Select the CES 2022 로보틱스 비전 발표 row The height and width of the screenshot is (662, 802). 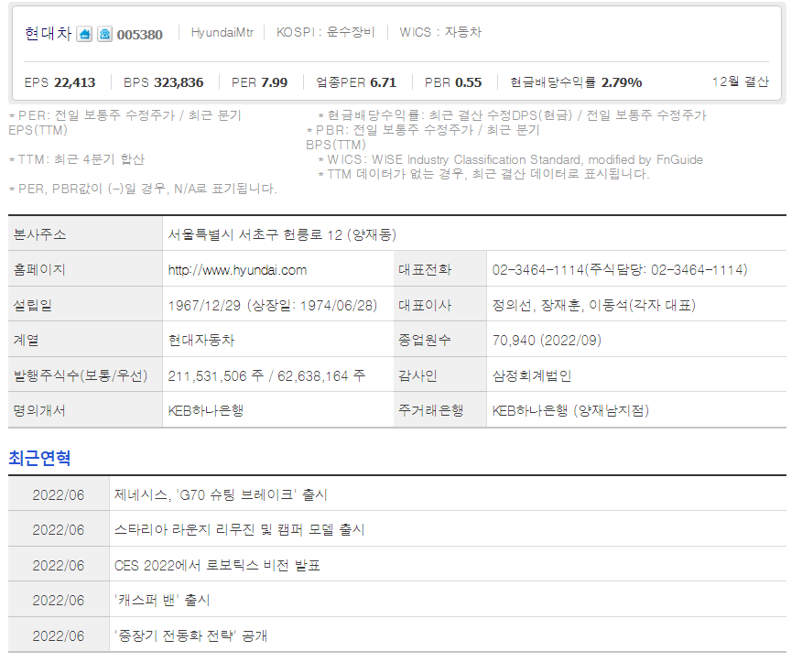coord(397,565)
